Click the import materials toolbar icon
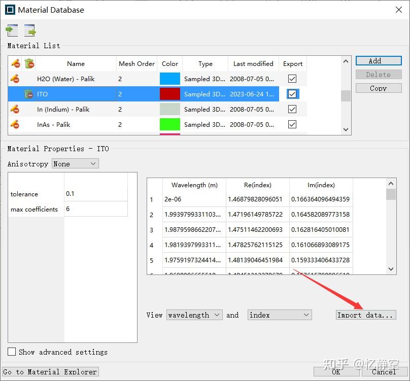 pos(12,30)
